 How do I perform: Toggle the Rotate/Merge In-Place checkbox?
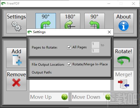(69, 65)
